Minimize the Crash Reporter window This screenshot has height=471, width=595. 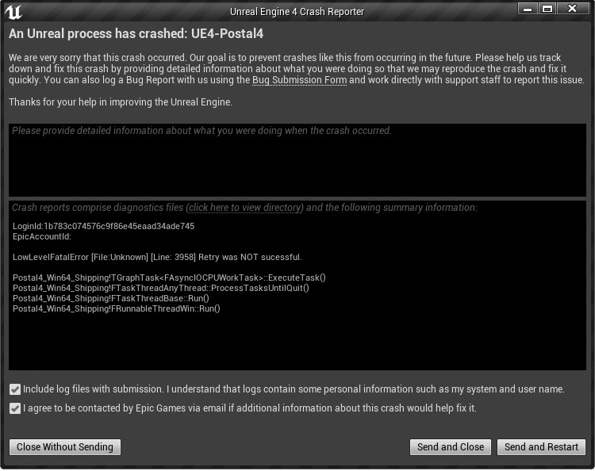(x=528, y=9)
